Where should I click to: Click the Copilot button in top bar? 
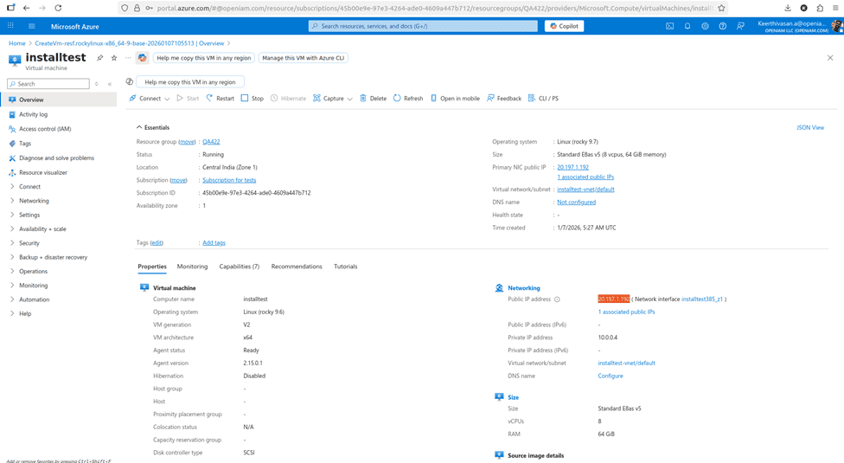point(564,26)
